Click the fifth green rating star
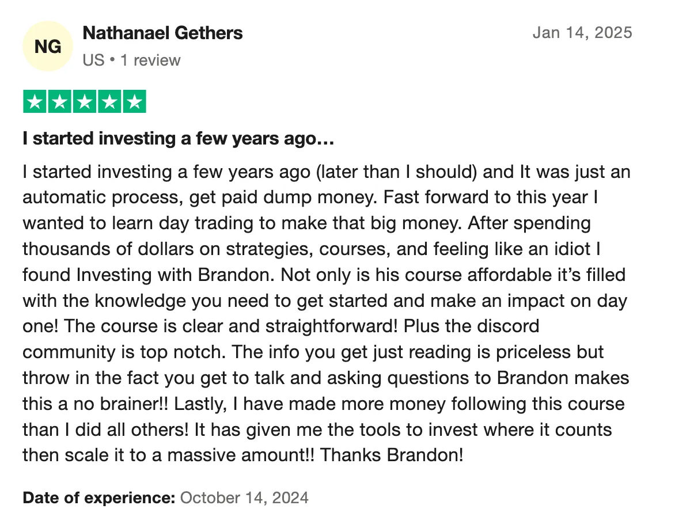This screenshot has width=690, height=532. point(135,102)
